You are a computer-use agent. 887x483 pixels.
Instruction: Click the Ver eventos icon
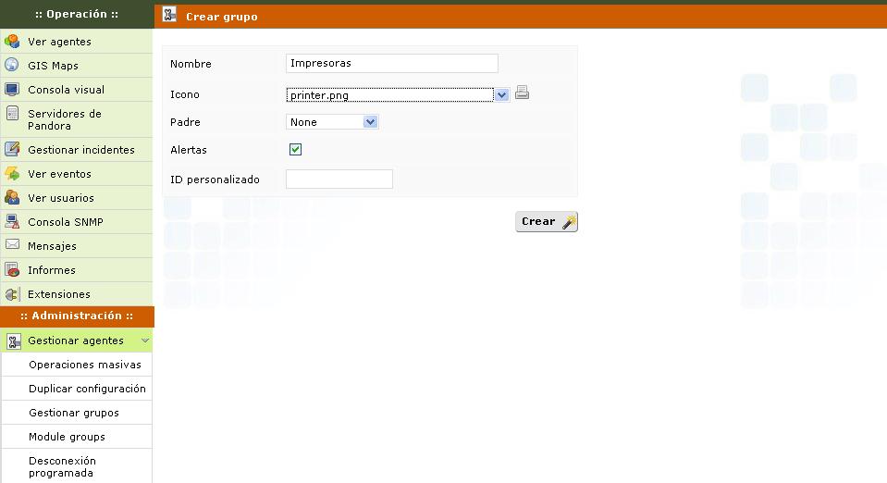point(12,174)
